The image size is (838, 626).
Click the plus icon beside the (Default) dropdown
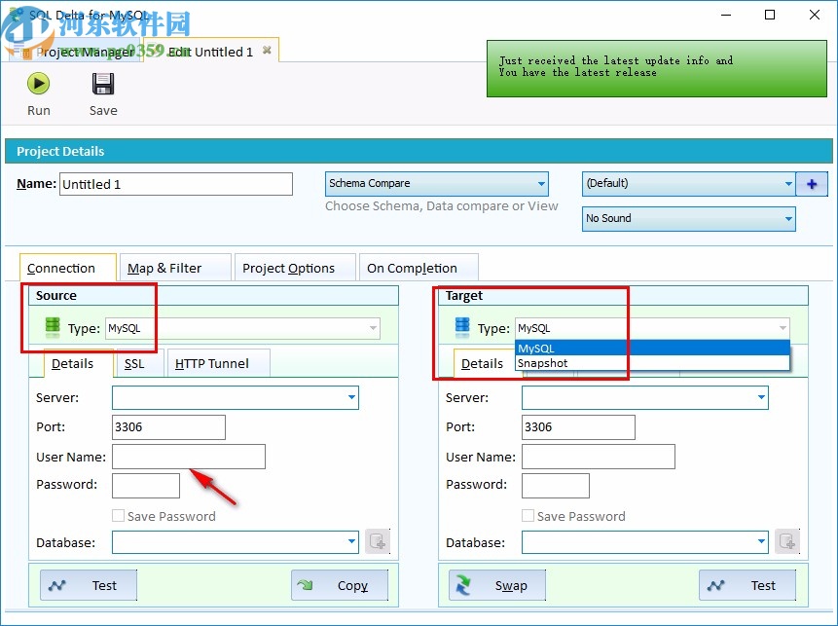[x=813, y=183]
